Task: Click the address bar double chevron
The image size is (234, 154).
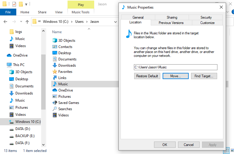Action: [x=39, y=21]
